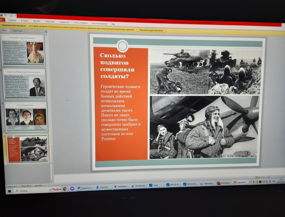The height and width of the screenshot is (217, 285).
Task: Click zoom out minus button
Action: pos(272,177)
